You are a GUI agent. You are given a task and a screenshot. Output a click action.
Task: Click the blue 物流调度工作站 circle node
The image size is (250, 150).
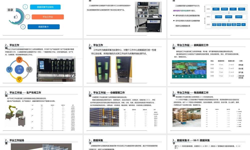coord(9,69)
